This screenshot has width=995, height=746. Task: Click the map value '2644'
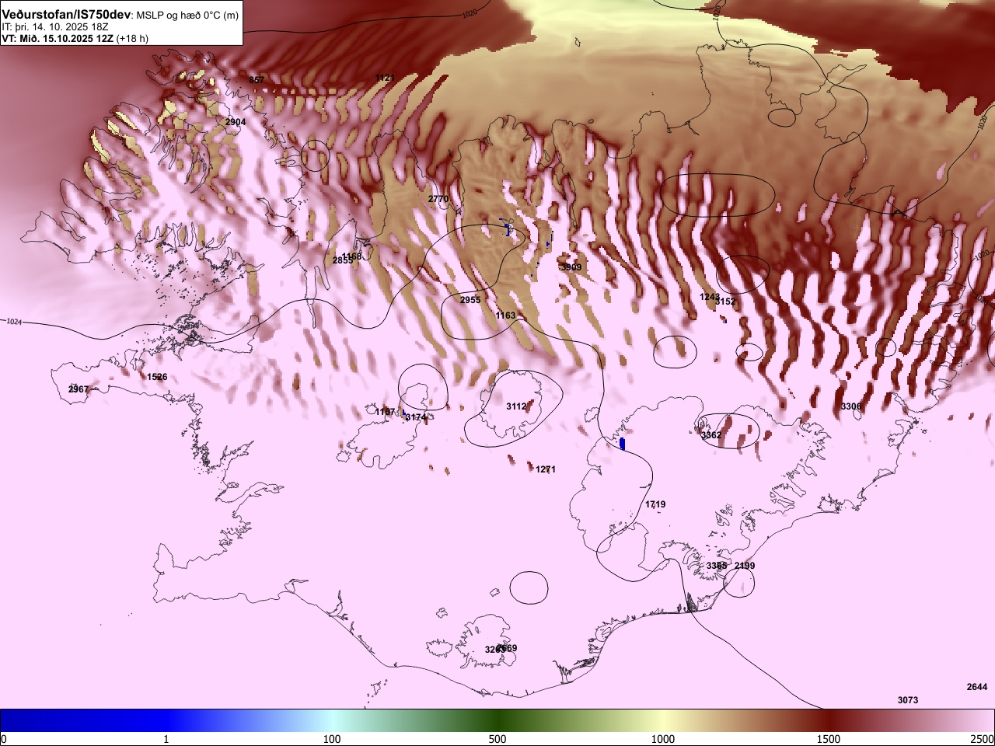point(977,687)
